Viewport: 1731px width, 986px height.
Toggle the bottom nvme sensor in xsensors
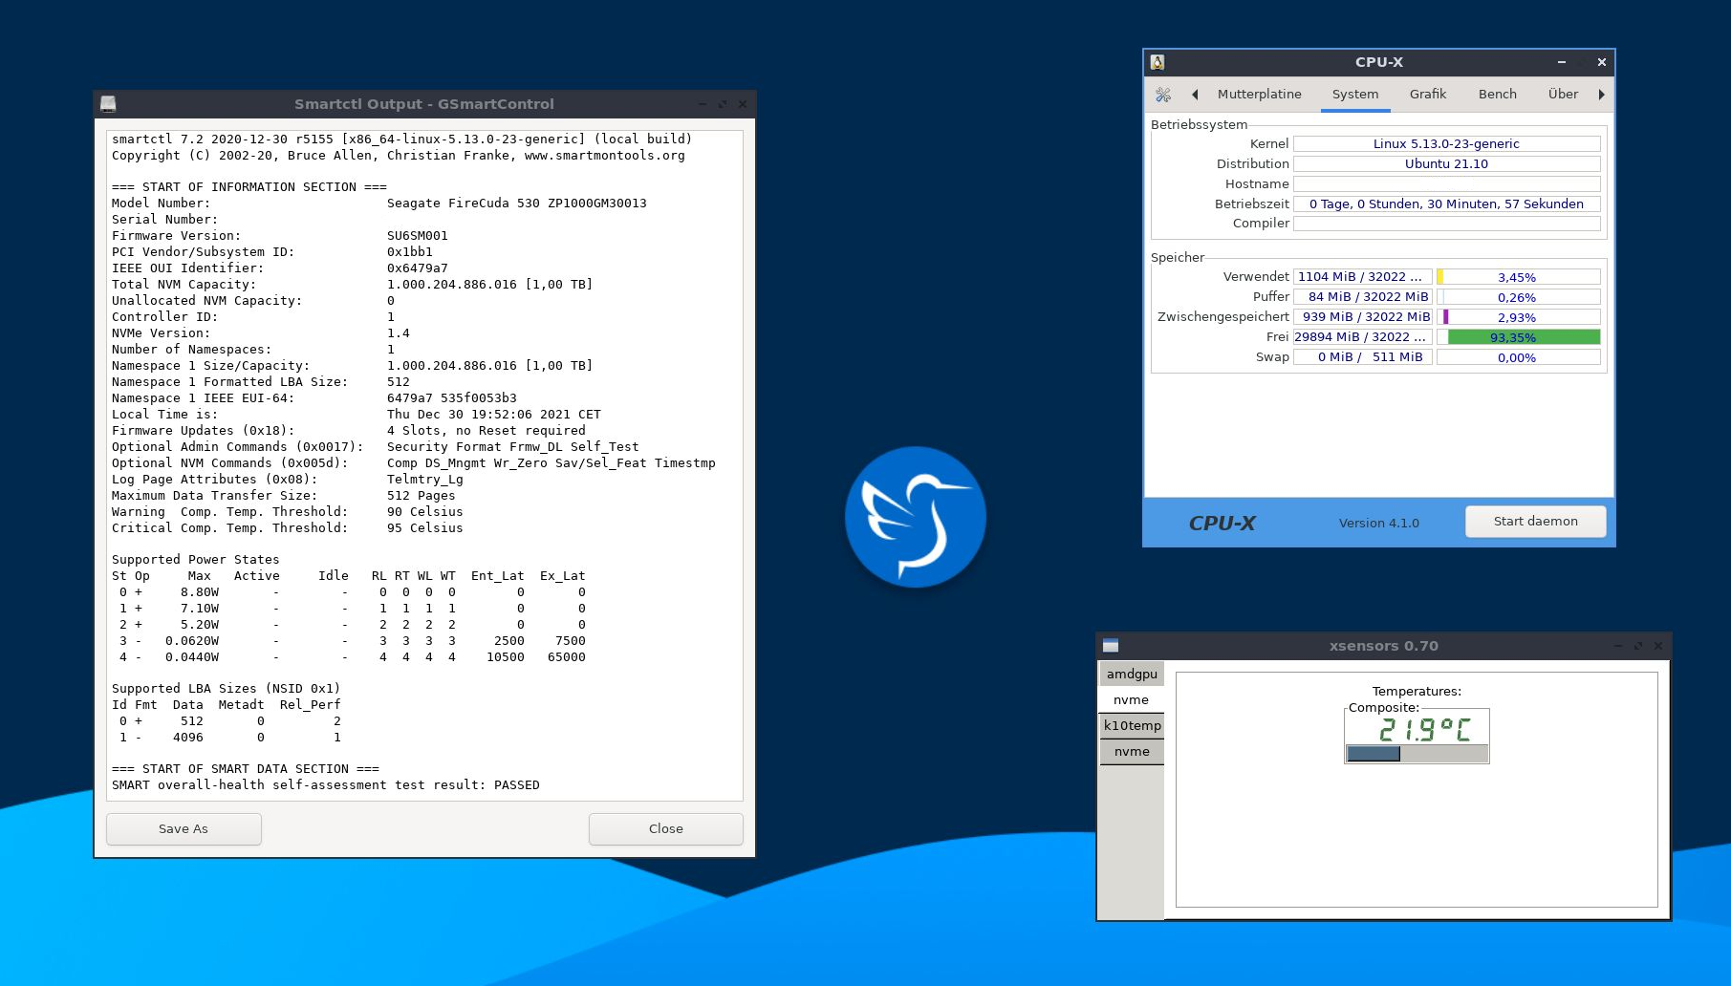[x=1132, y=751]
